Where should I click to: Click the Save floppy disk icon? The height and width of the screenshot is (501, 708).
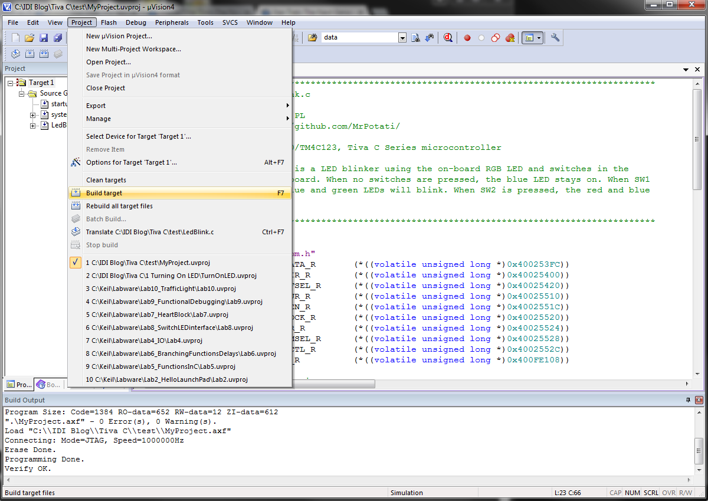click(44, 38)
